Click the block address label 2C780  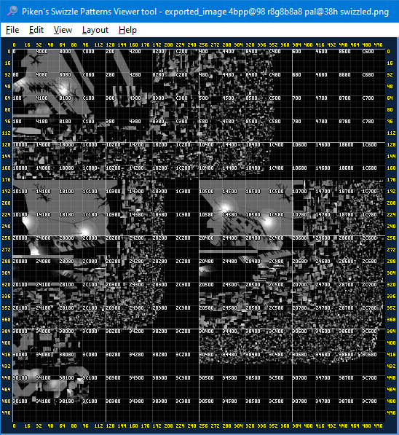pyautogui.click(x=369, y=308)
